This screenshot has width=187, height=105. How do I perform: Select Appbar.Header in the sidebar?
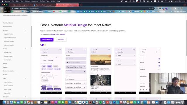(x=9, y=45)
